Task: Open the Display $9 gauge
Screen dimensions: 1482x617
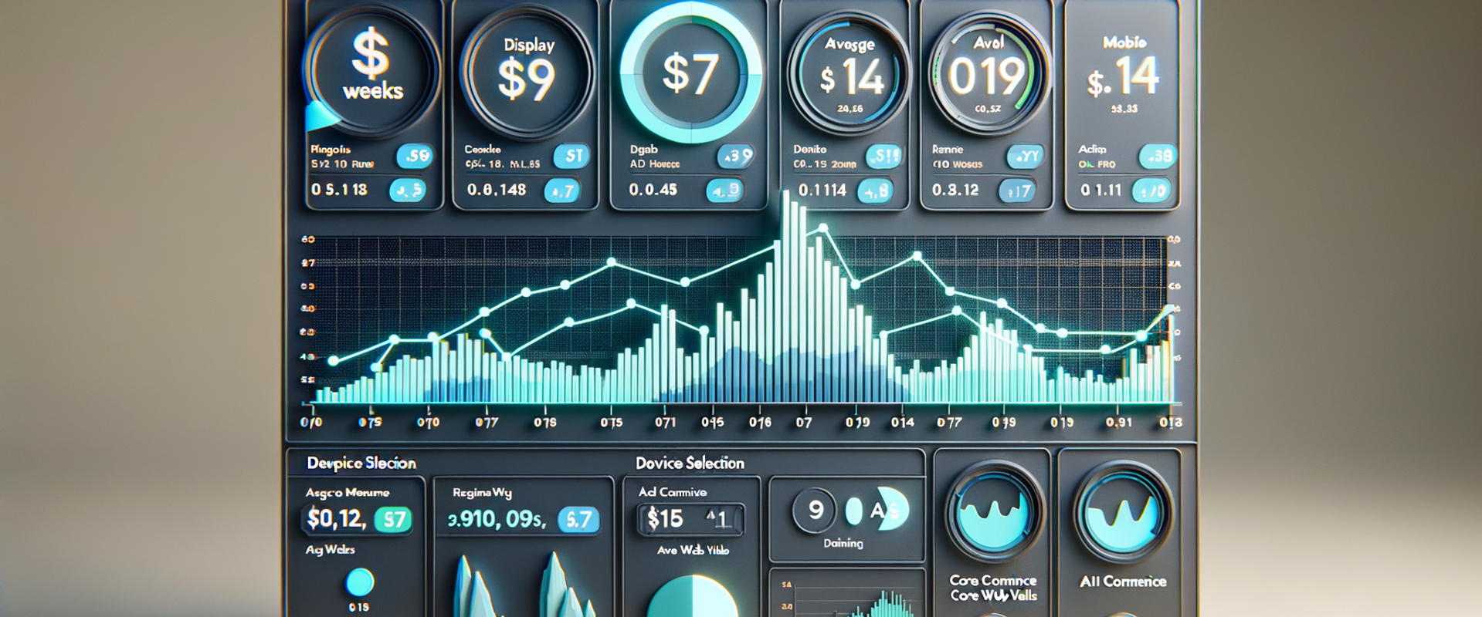Action: [527, 72]
